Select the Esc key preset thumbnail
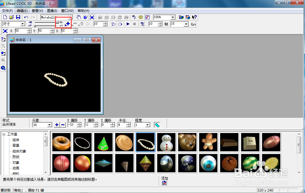This screenshot has width=305, height=193. click(250, 142)
